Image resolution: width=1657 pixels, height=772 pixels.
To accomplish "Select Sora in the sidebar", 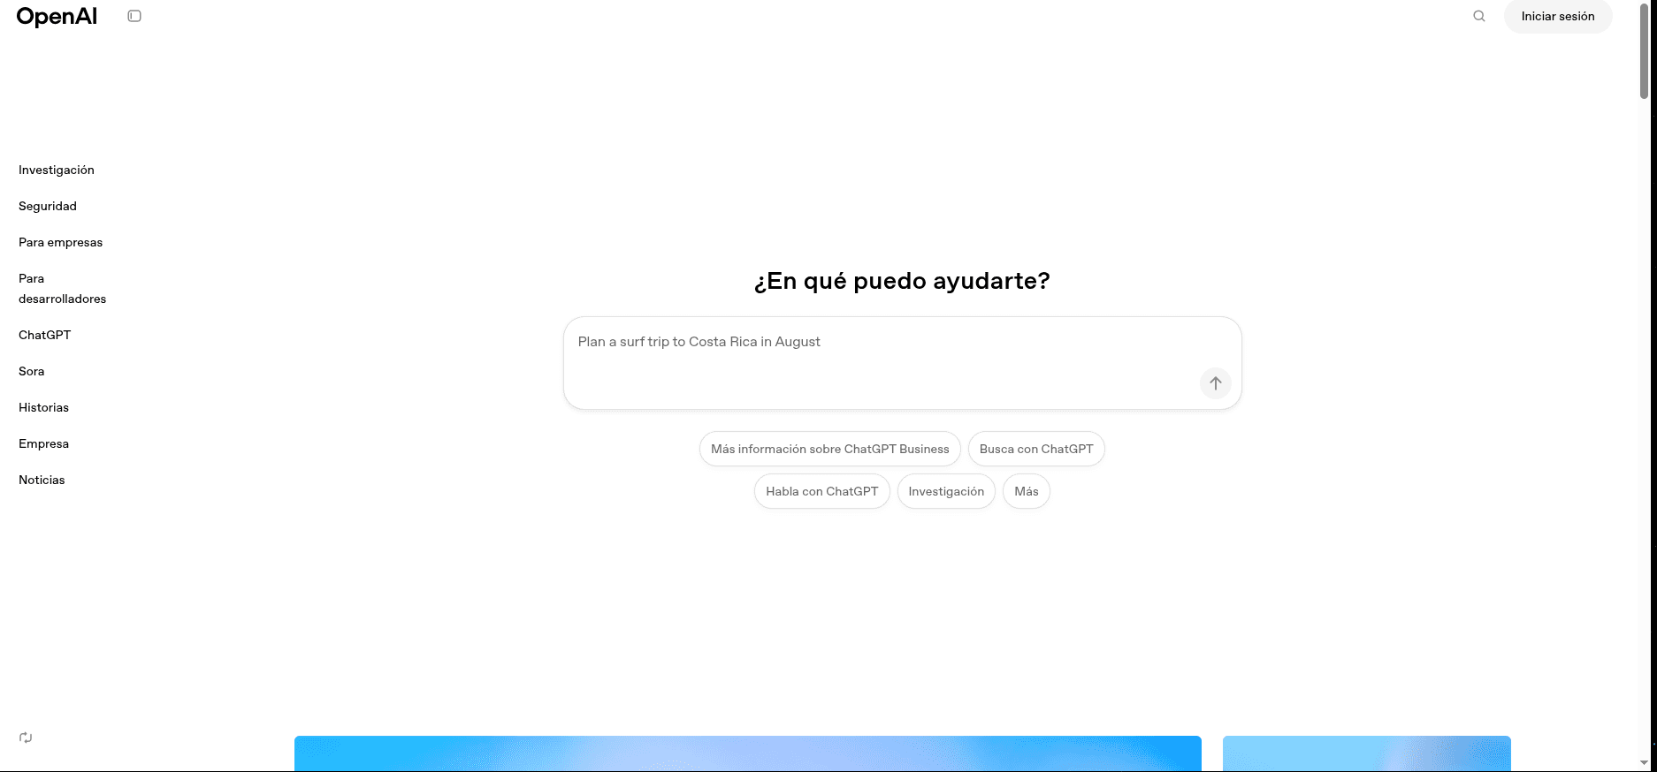I will (32, 371).
